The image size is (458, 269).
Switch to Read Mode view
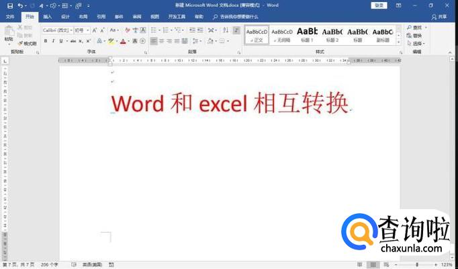359,264
